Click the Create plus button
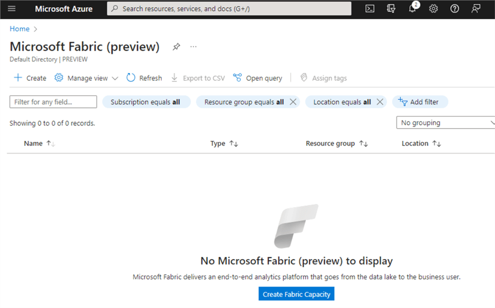495x308 pixels. click(30, 78)
